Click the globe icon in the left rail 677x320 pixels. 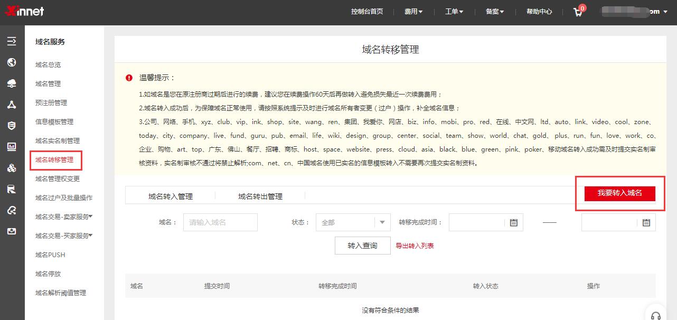pos(12,62)
